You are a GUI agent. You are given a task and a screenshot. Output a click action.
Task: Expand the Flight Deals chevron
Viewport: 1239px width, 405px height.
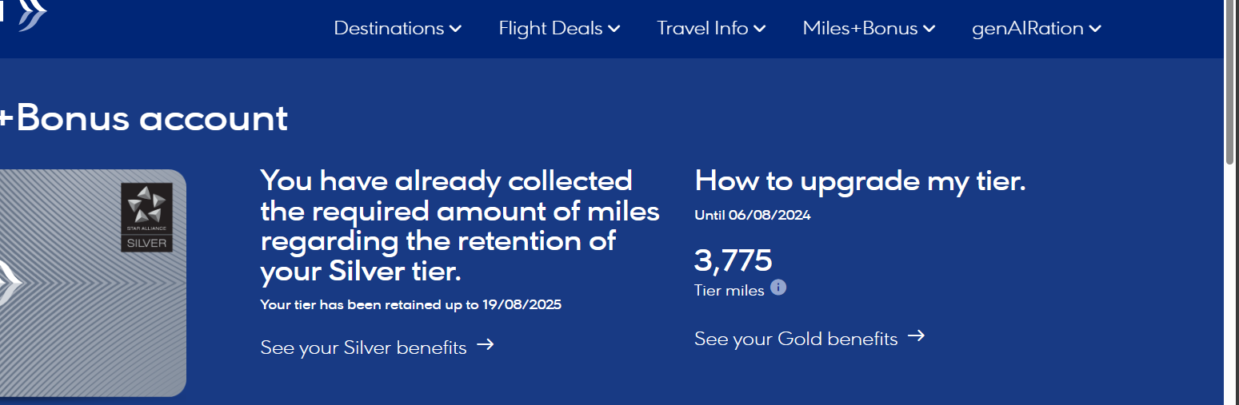tap(614, 29)
